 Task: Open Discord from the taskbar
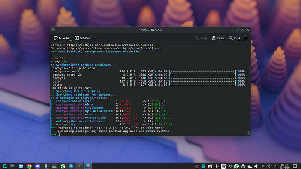pyautogui.click(x=38, y=166)
